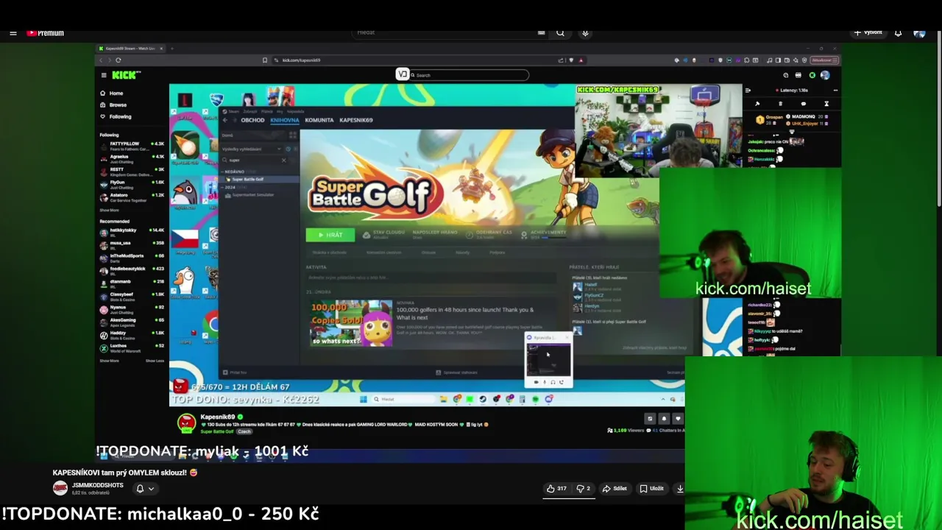Click the YouTube Premium logo
942x530 pixels.
pyautogui.click(x=46, y=33)
